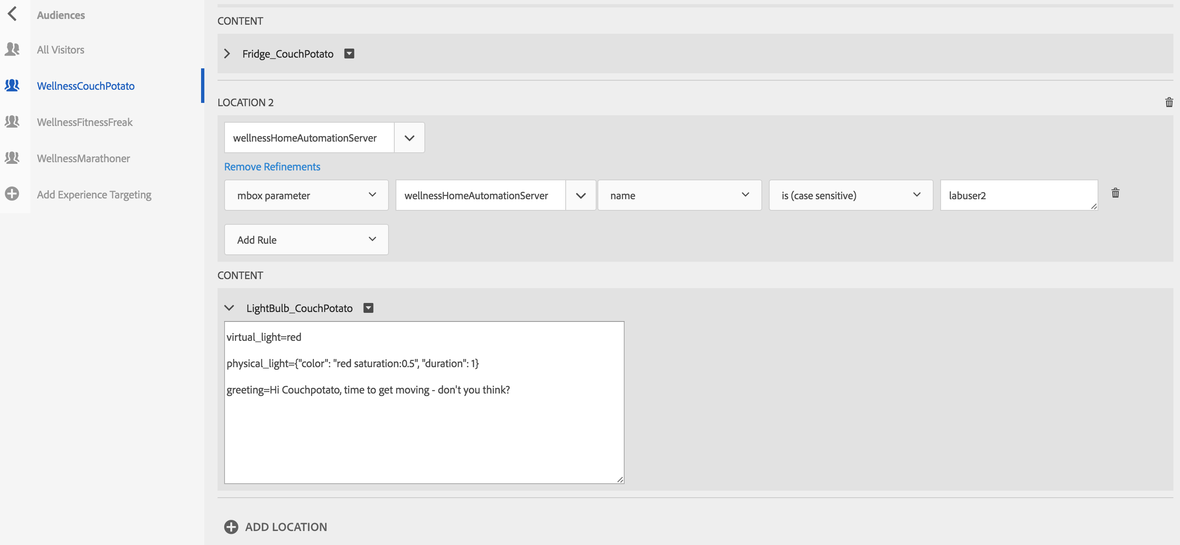Open the Location 2 mbox dropdown

pyautogui.click(x=409, y=138)
